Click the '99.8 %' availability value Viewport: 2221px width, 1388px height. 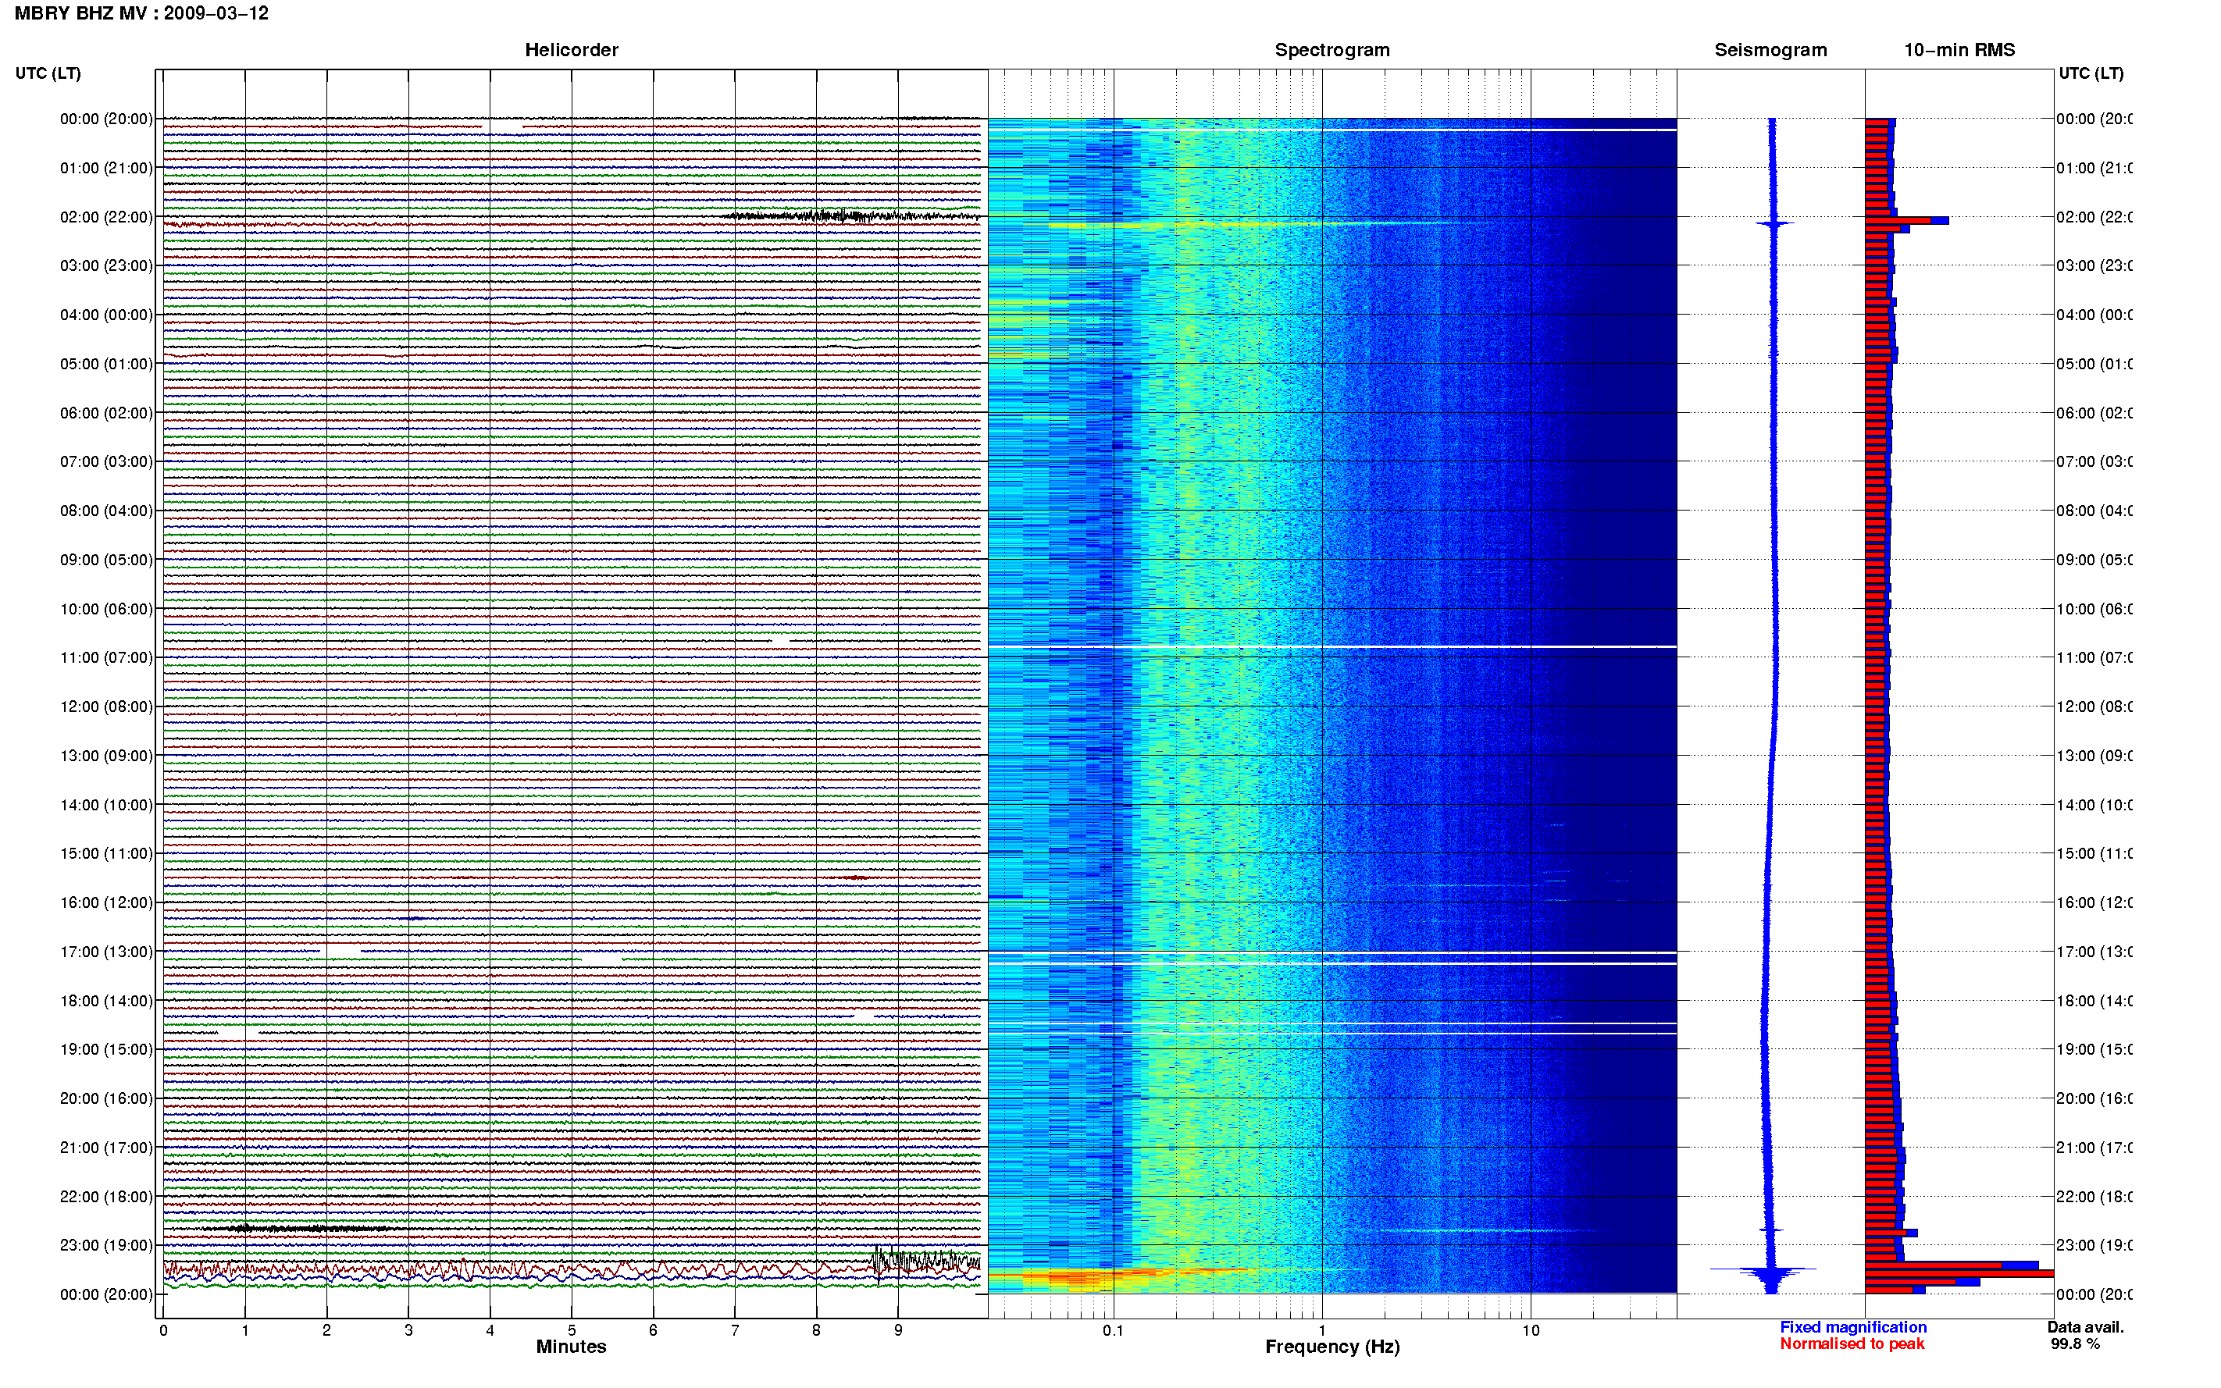(2075, 1344)
